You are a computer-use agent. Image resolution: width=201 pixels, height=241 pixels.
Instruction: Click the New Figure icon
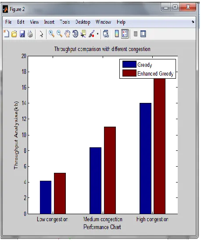(x=6, y=33)
